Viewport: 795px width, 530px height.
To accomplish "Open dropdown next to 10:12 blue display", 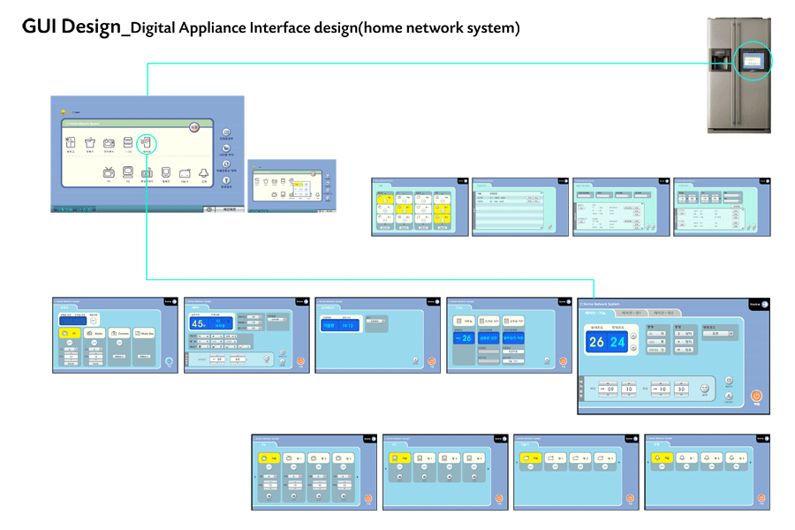I will click(376, 321).
